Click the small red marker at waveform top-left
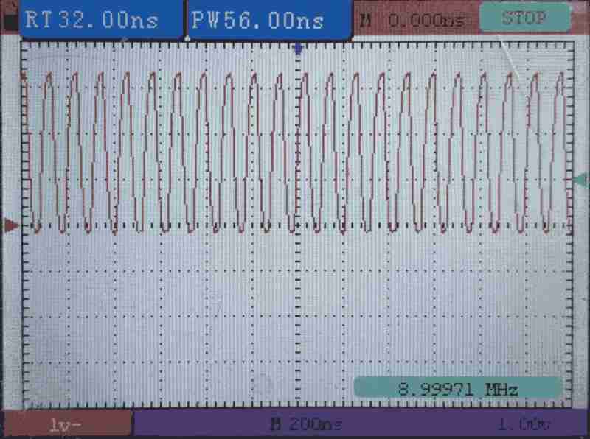 click(24, 75)
